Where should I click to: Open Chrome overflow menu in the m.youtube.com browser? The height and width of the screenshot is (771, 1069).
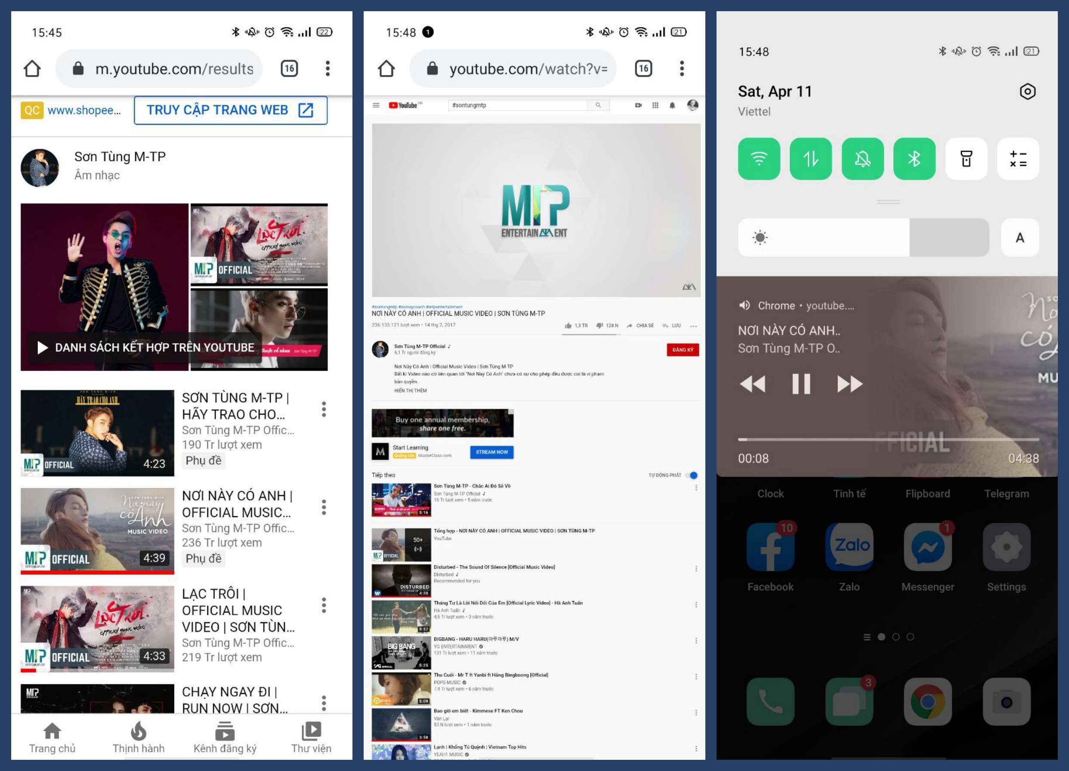[x=327, y=69]
